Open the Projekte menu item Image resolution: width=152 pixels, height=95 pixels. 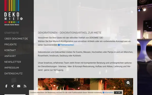[10, 45]
